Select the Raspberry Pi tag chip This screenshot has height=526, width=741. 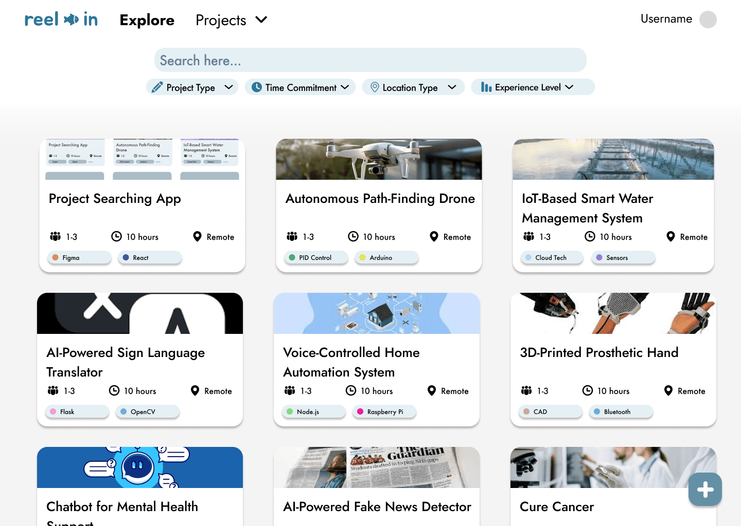pyautogui.click(x=384, y=411)
